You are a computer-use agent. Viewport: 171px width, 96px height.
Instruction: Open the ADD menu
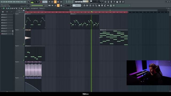coord(6,2)
